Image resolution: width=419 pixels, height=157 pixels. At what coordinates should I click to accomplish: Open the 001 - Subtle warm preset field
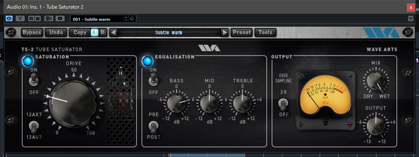(x=97, y=19)
